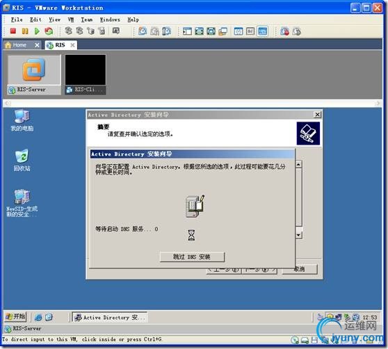Click the fourth grey power-group toolbar icon
This screenshot has width=388, height=349.
(x=102, y=31)
